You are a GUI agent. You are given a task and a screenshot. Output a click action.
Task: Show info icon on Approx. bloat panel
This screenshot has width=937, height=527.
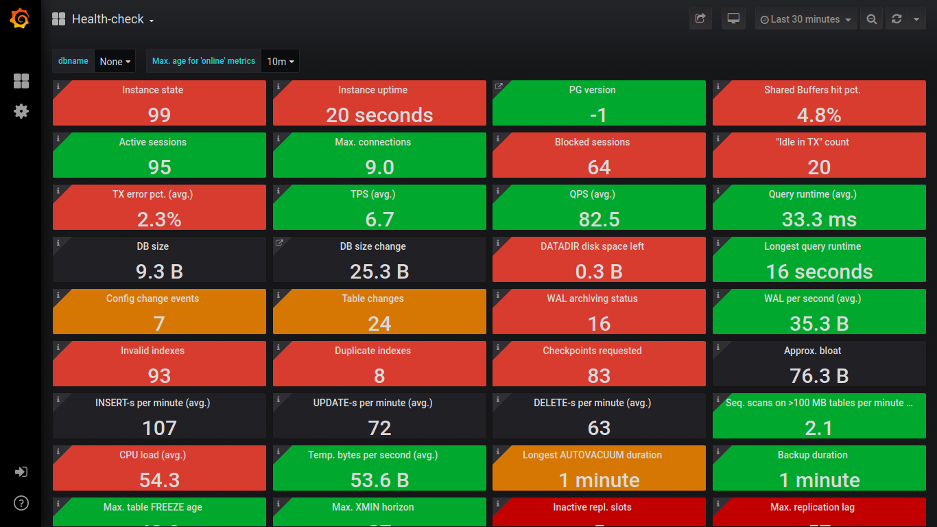[718, 347]
